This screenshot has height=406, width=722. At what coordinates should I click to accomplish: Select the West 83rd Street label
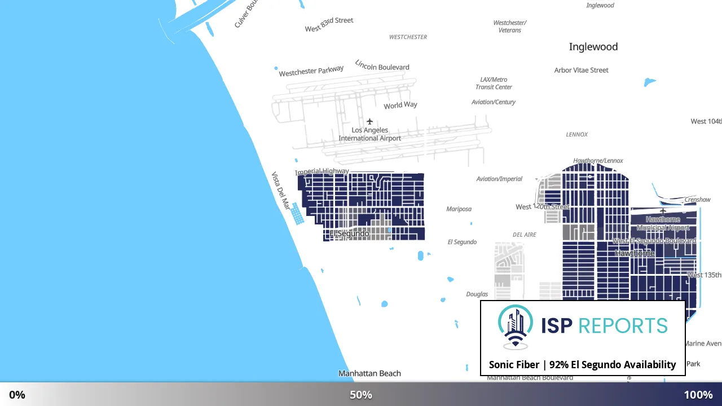329,24
